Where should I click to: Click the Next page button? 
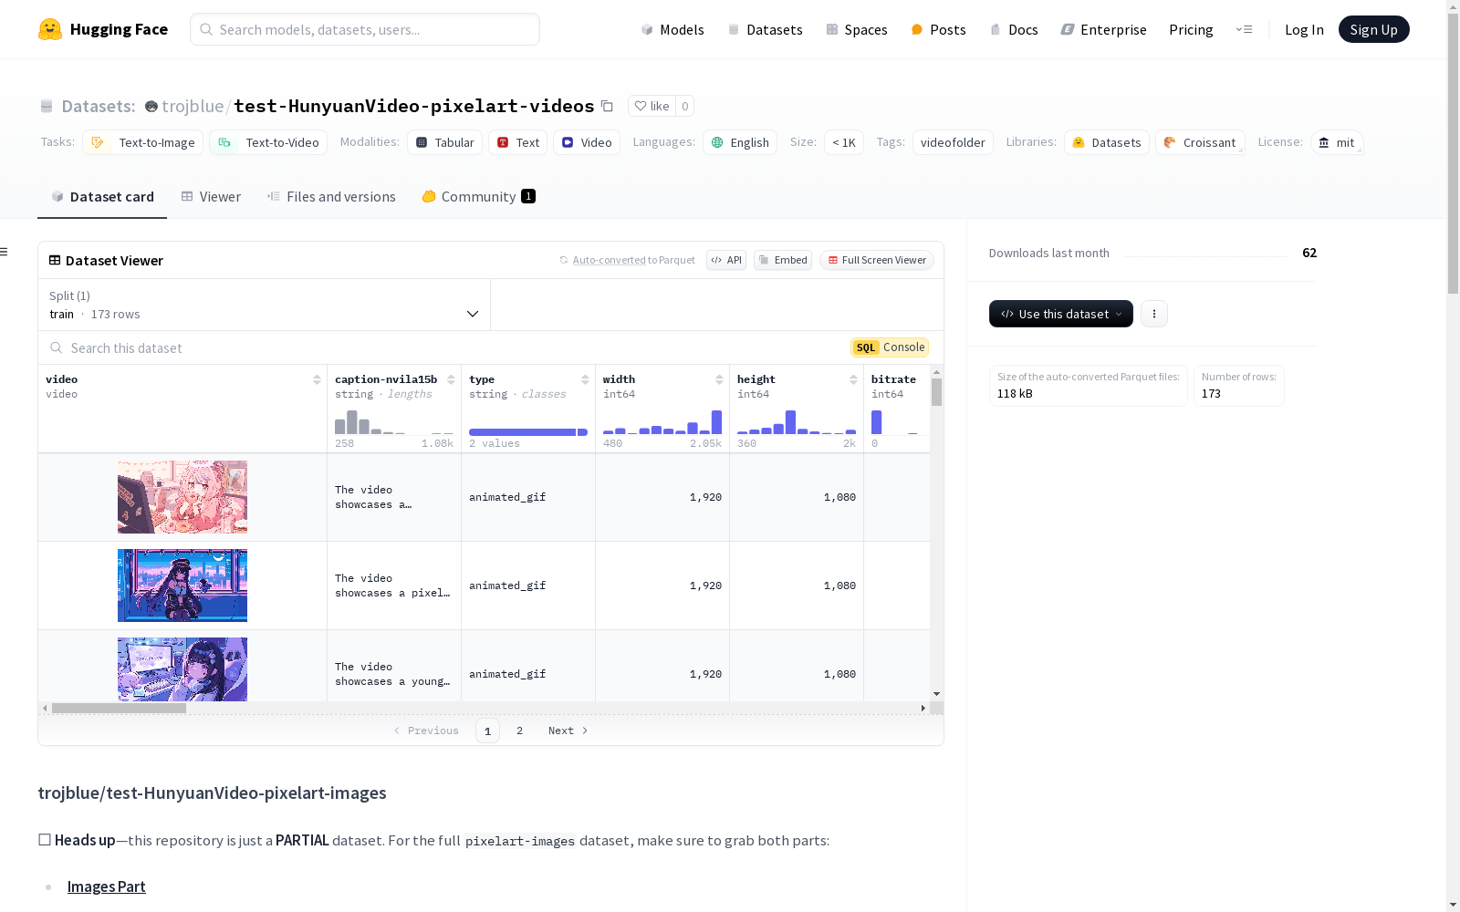click(x=568, y=731)
